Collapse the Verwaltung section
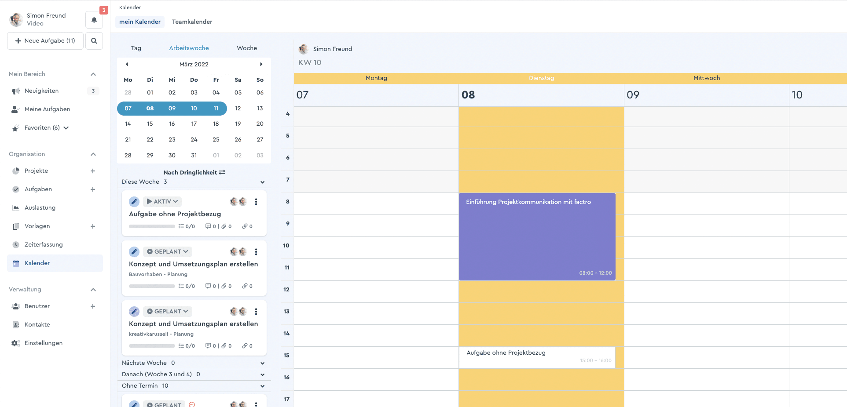 [93, 290]
